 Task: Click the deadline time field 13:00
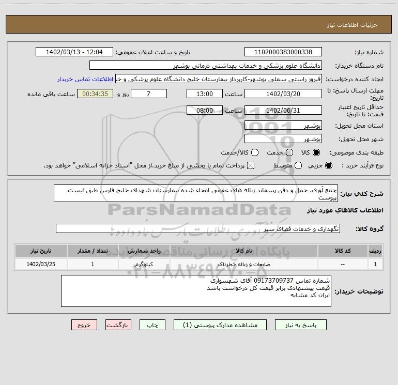[205, 94]
